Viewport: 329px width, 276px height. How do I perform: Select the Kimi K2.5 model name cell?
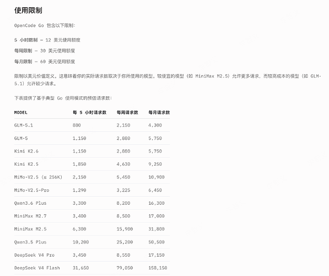[x=26, y=164]
